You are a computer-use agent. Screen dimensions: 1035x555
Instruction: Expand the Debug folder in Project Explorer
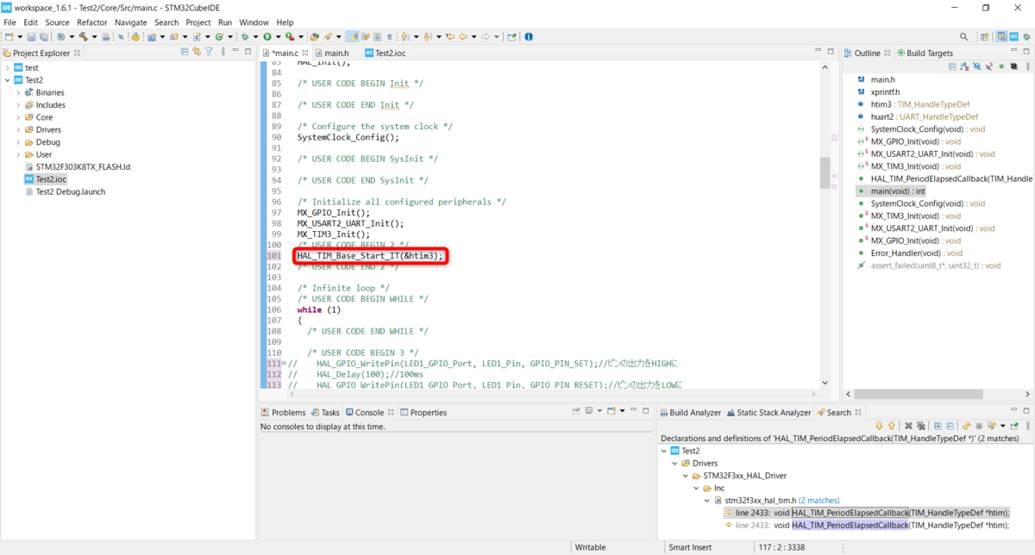click(x=18, y=142)
